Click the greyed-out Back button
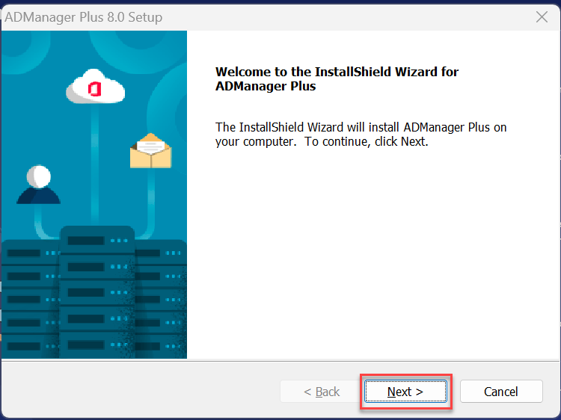 [321, 392]
